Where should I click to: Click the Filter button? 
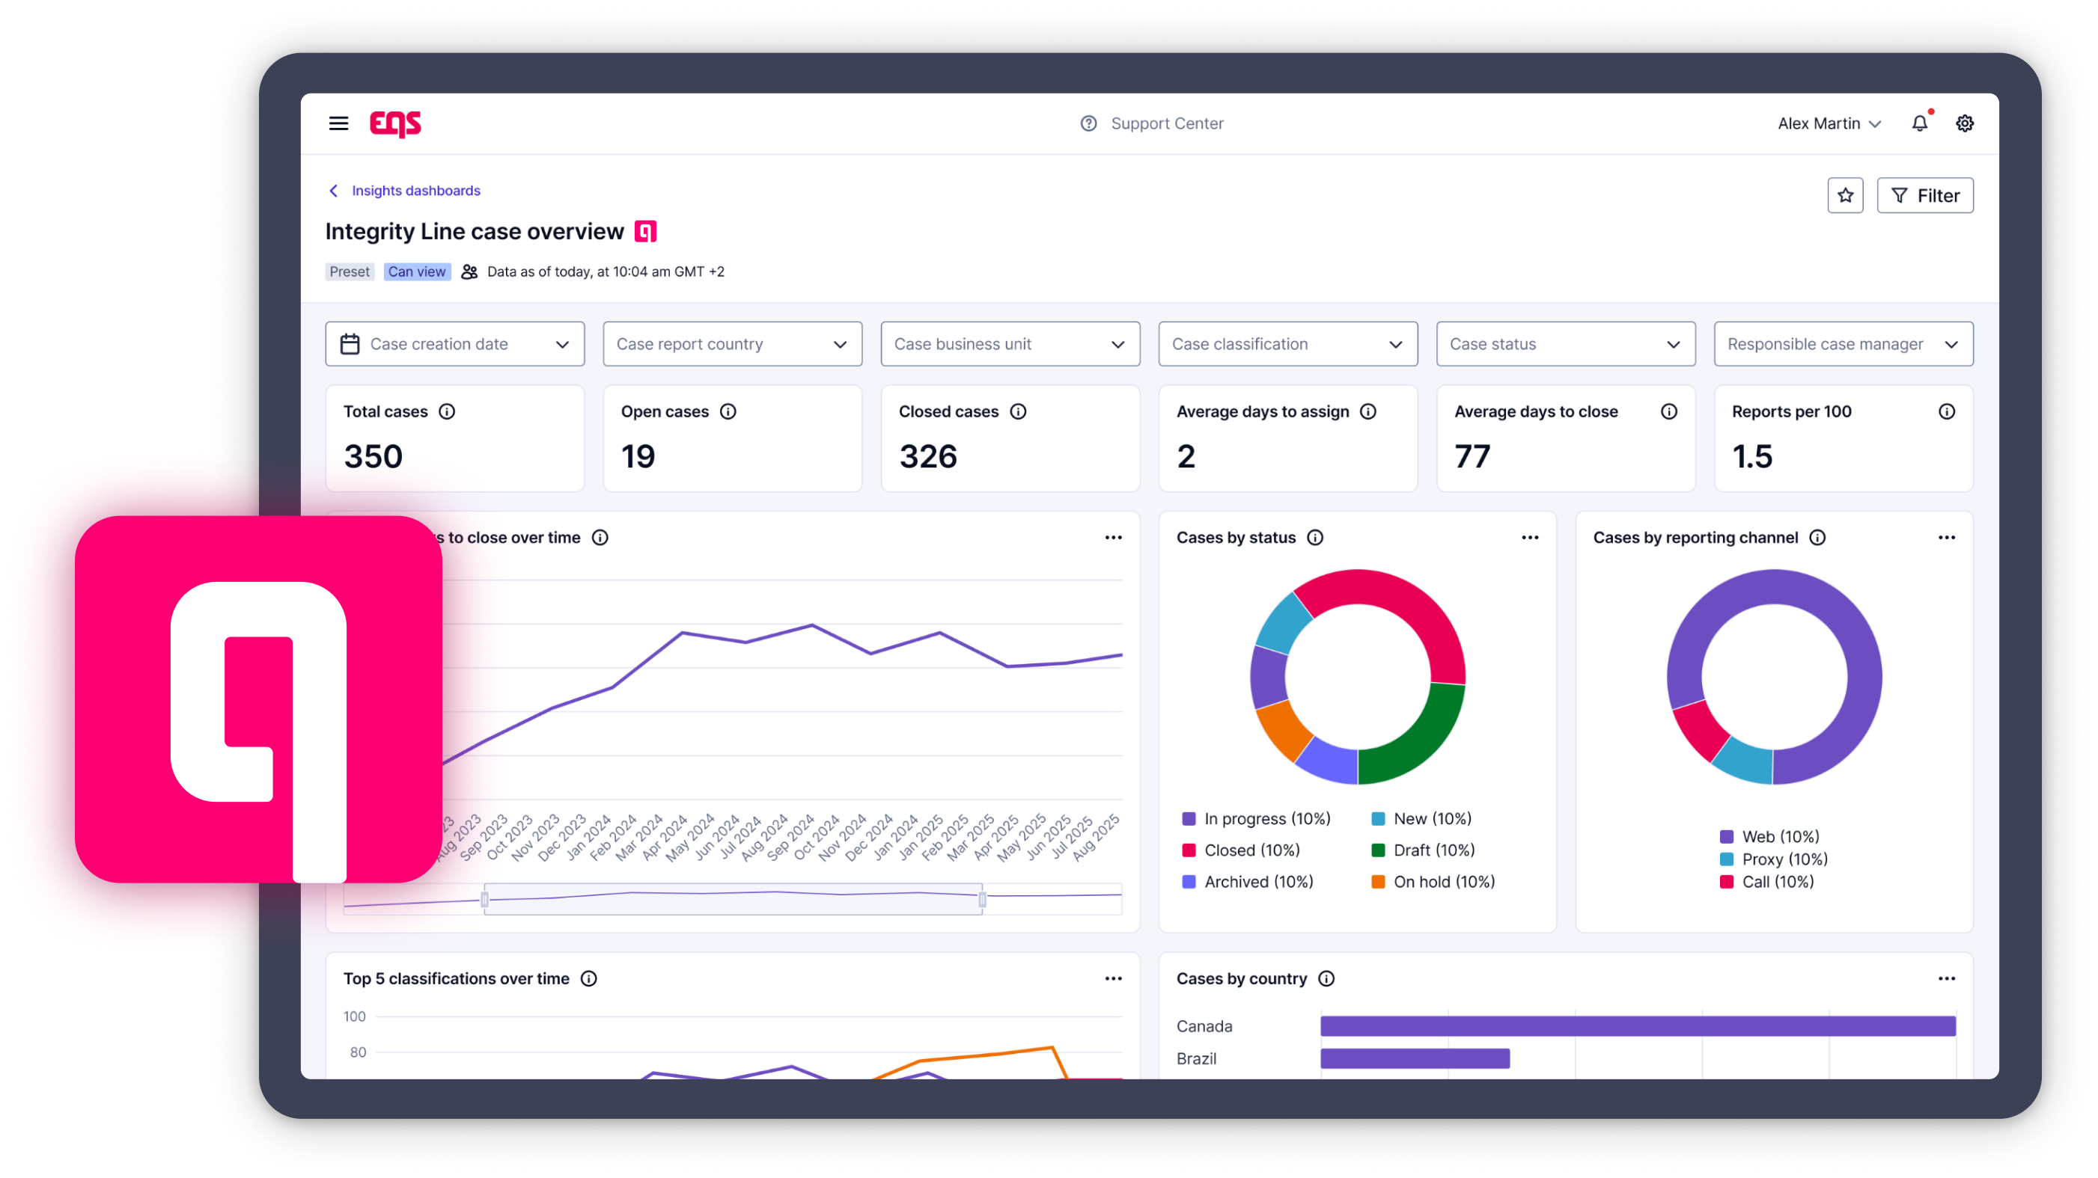(x=1924, y=195)
